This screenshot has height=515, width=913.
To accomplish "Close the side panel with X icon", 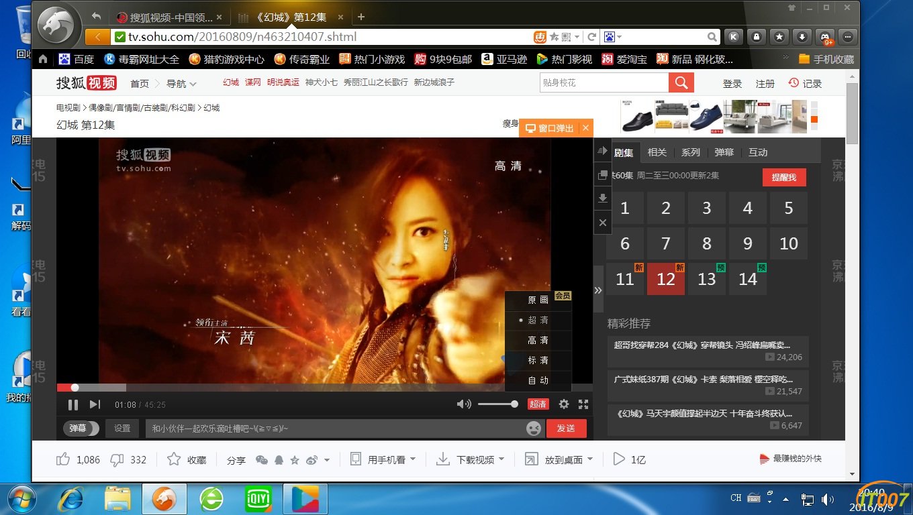I will coord(603,223).
